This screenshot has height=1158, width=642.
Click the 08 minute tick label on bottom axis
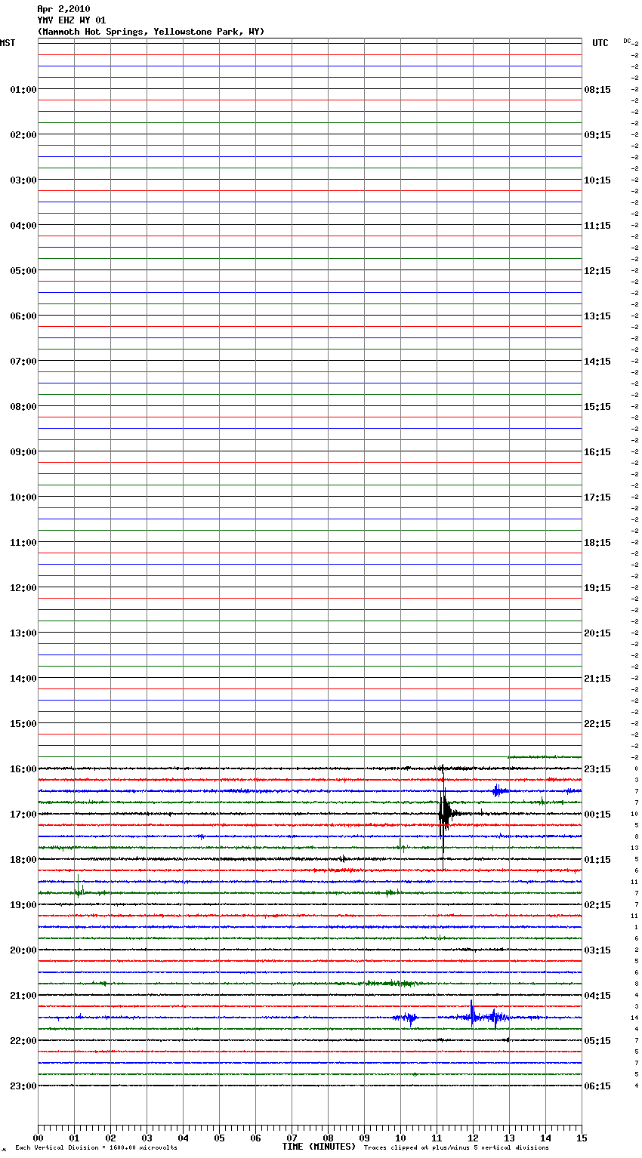tap(328, 1138)
